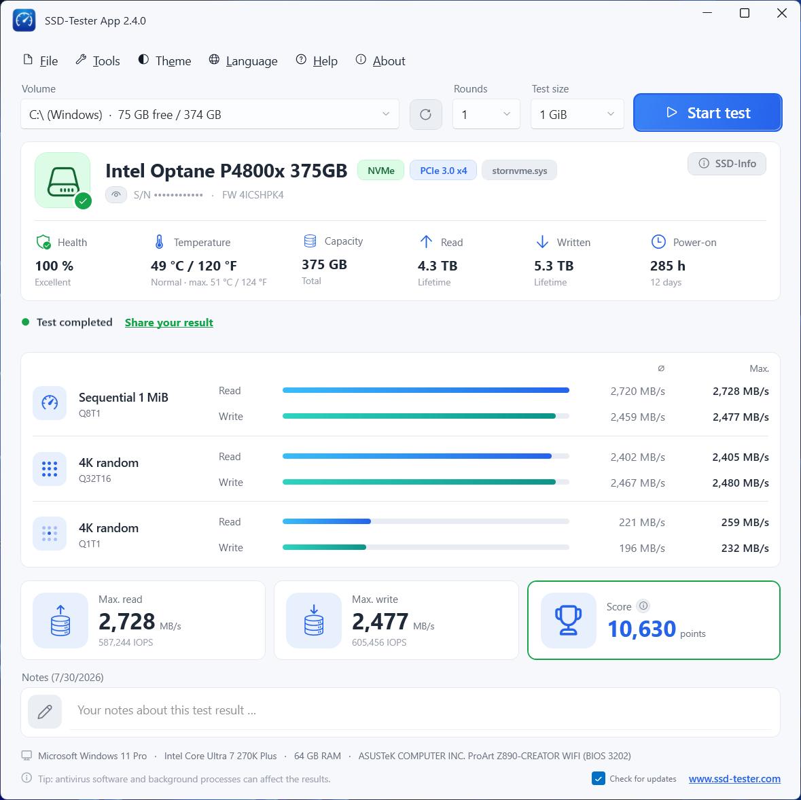
Task: Click the tip info icon at bottom
Action: pos(26,778)
